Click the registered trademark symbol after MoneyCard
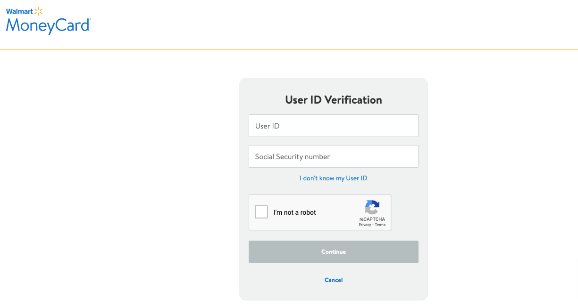 tap(90, 20)
